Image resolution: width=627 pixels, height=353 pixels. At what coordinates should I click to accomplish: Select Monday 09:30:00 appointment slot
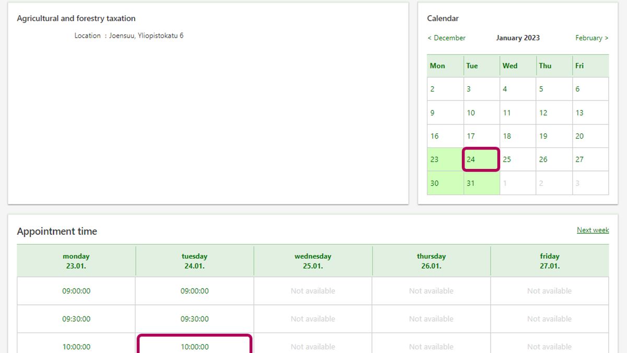(76, 319)
